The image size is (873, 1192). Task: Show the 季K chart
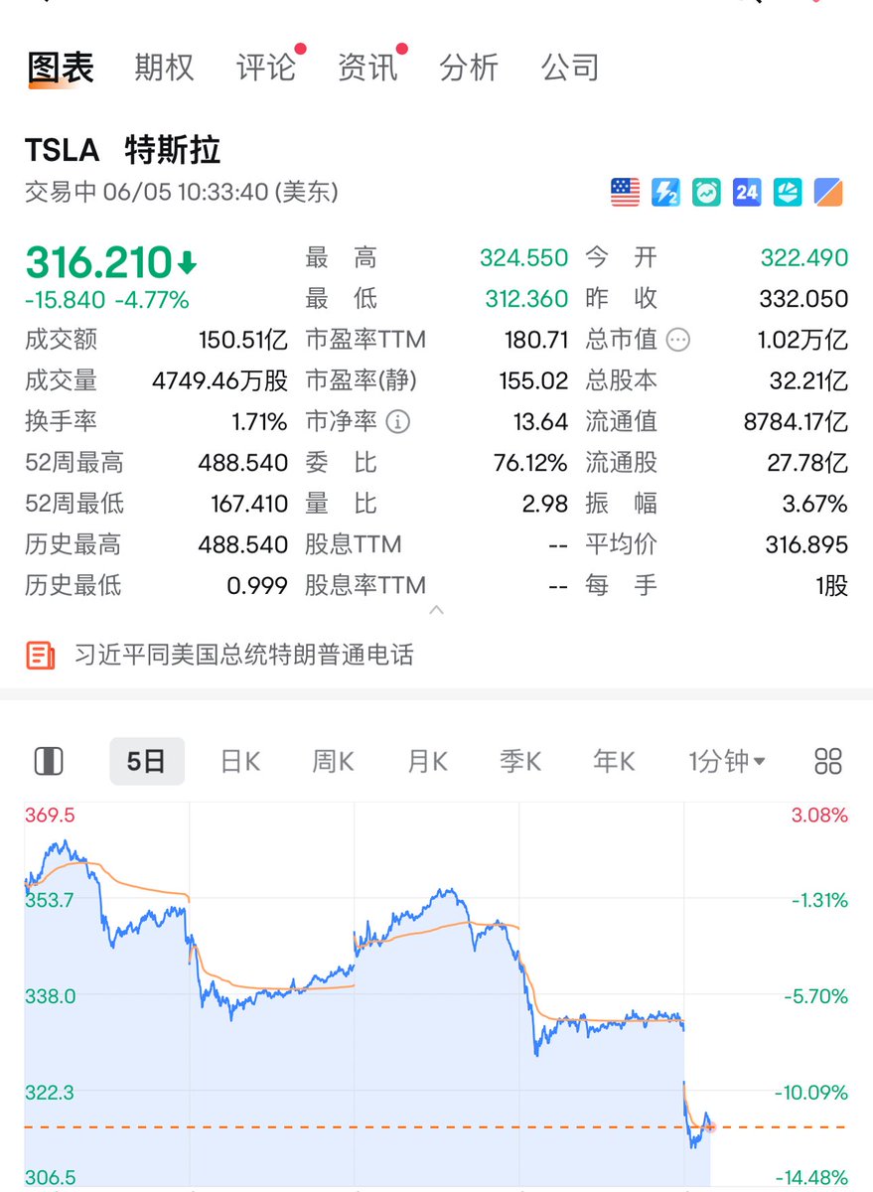coord(520,762)
